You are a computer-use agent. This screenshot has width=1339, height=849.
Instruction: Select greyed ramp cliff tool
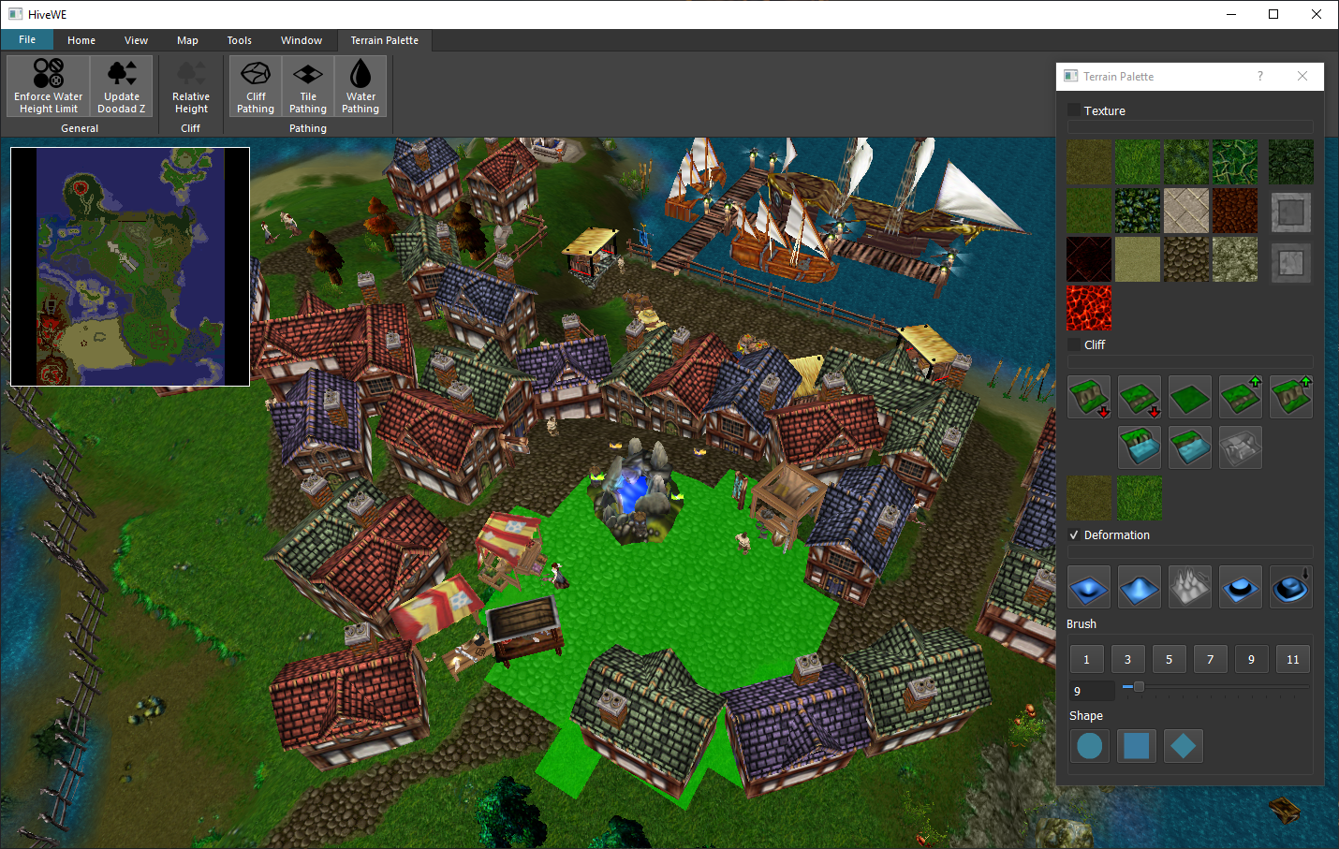click(1241, 447)
